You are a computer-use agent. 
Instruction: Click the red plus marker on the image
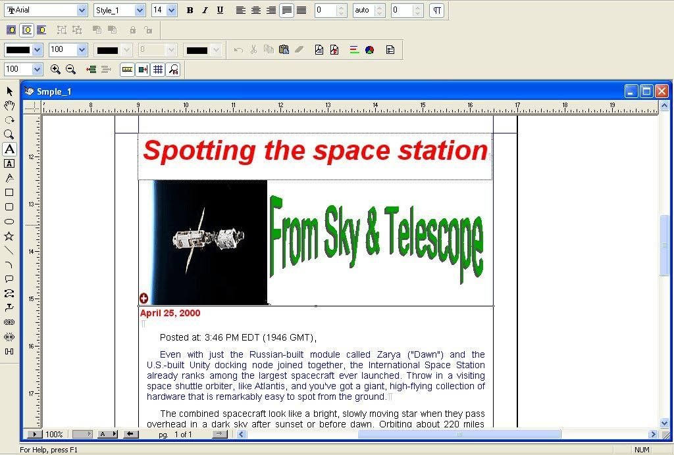click(x=143, y=298)
